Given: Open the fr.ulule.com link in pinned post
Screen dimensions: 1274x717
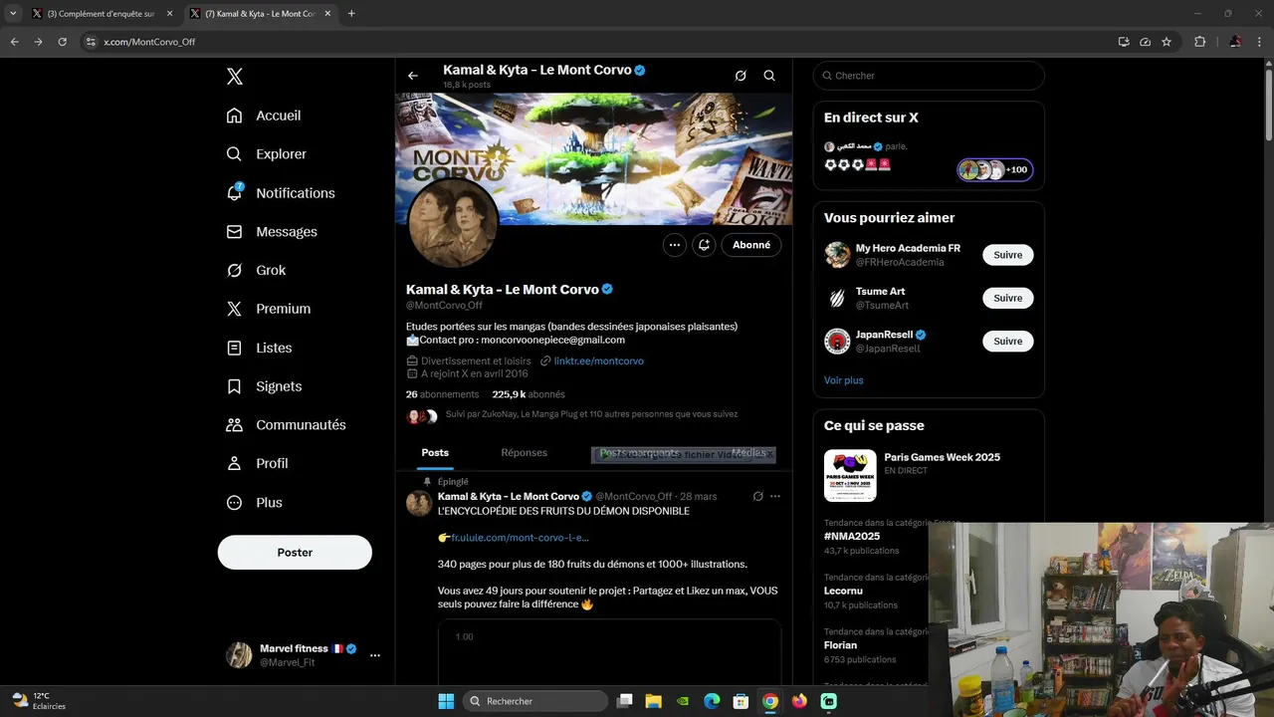Looking at the screenshot, I should (520, 538).
